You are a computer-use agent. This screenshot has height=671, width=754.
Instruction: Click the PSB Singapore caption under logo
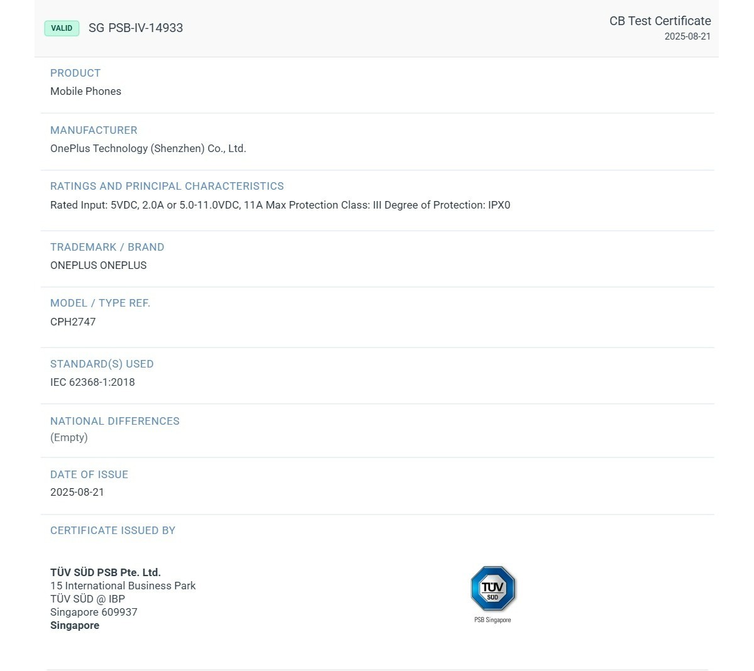[x=493, y=620]
